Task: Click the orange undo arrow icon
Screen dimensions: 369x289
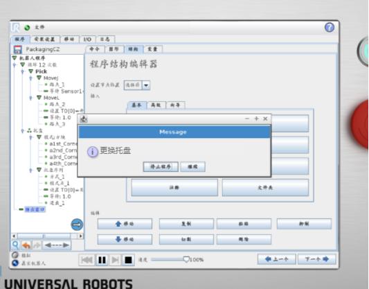Action: point(26,245)
